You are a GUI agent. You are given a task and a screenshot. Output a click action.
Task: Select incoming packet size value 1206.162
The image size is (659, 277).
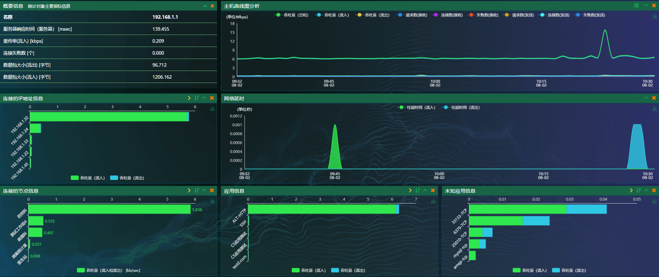[162, 77]
